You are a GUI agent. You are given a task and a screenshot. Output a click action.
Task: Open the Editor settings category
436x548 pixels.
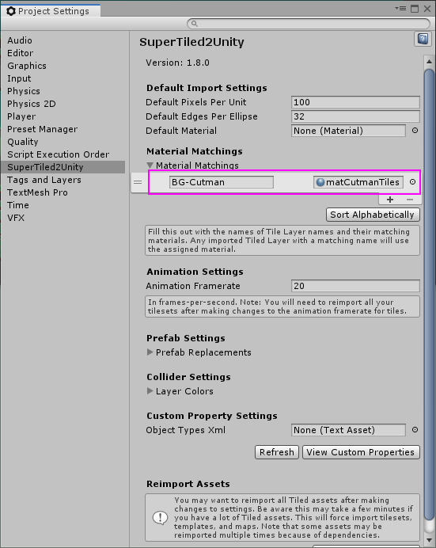click(x=21, y=53)
